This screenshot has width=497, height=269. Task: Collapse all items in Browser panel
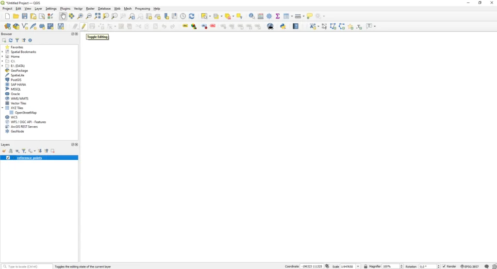tap(24, 40)
